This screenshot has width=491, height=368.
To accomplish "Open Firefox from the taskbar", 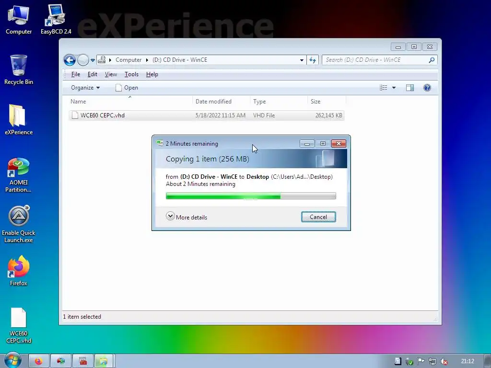I will [39, 361].
